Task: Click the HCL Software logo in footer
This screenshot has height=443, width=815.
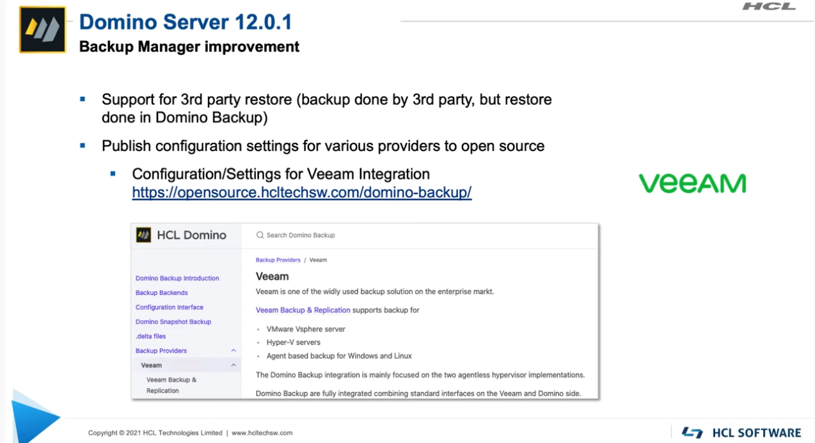Action: [x=741, y=433]
